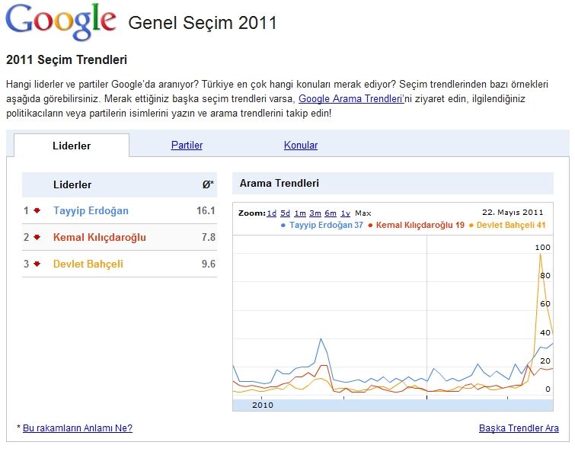
Task: Open the Google Arama Trendleri link
Action: pos(349,99)
